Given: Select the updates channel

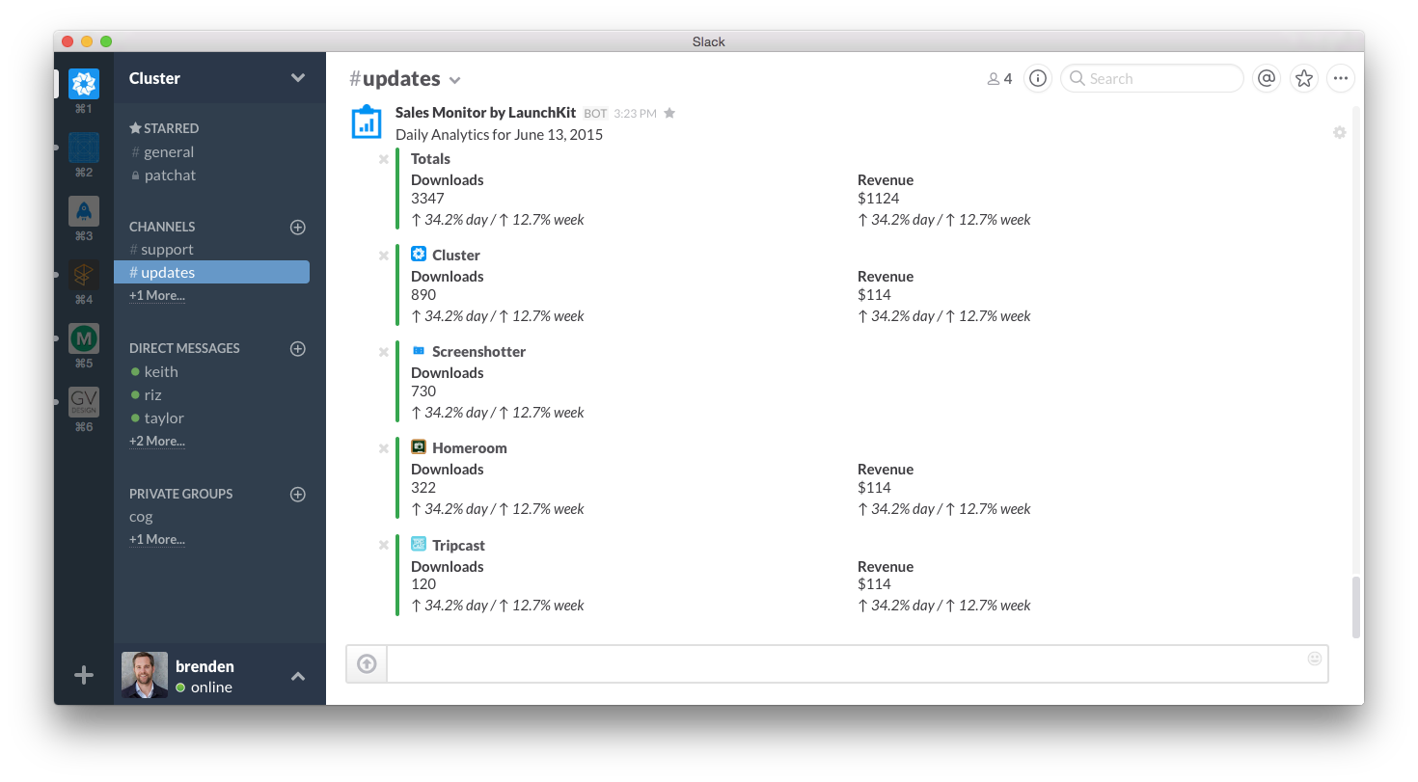Looking at the screenshot, I should [x=212, y=272].
